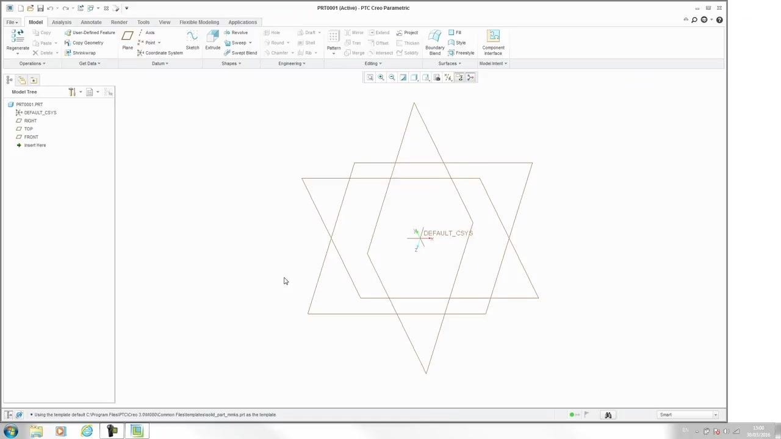
Task: Switch to the Favorites navigator tab
Action: [x=34, y=80]
